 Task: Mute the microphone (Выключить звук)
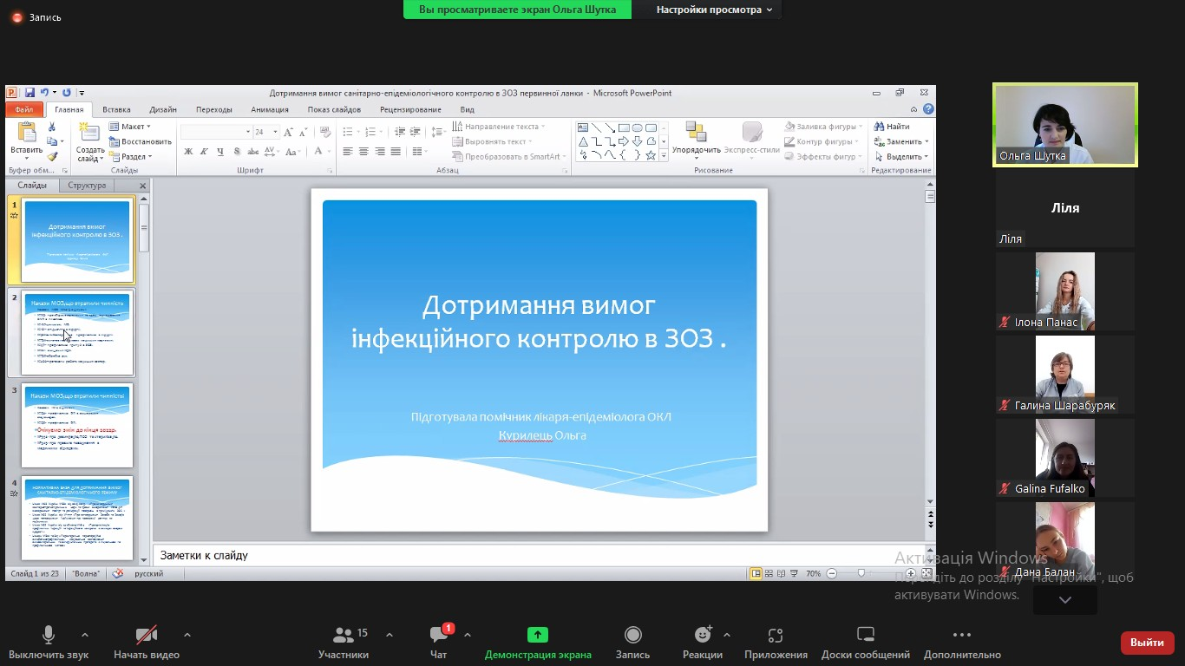point(49,636)
